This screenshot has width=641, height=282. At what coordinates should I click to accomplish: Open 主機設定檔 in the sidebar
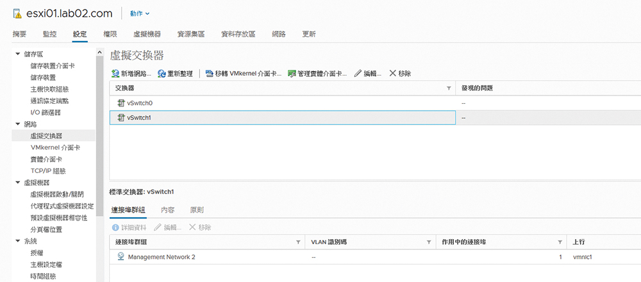click(46, 265)
